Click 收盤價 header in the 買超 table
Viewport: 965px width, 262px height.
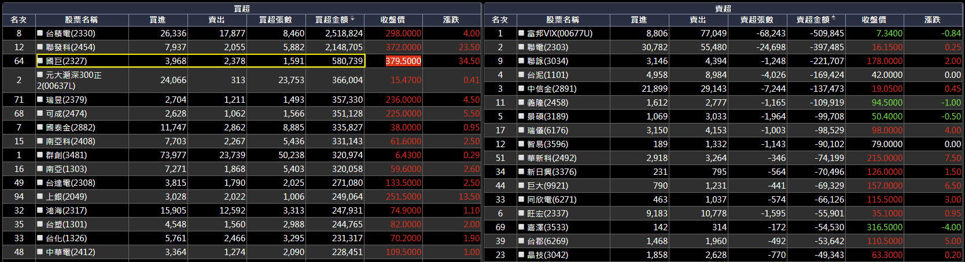coord(393,20)
